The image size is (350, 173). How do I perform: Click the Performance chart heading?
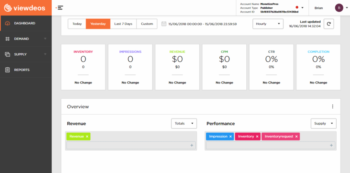[220, 124]
